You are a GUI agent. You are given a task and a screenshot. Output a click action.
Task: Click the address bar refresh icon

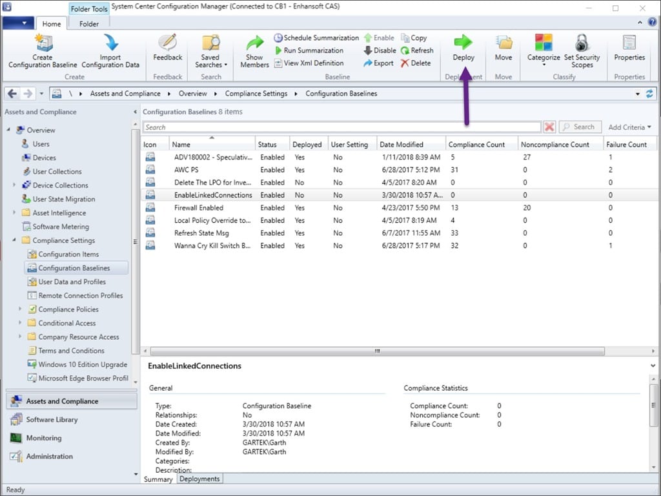(x=649, y=94)
